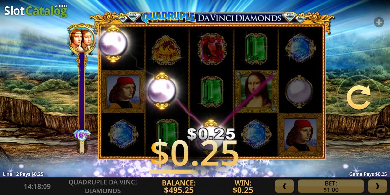Image resolution: width=390 pixels, height=195 pixels.
Task: Click the Line 12 Pays $0.25 text
Action: click(x=23, y=174)
